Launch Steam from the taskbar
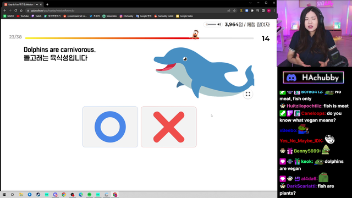Screen dimensions: 352x198 (38, 195)
